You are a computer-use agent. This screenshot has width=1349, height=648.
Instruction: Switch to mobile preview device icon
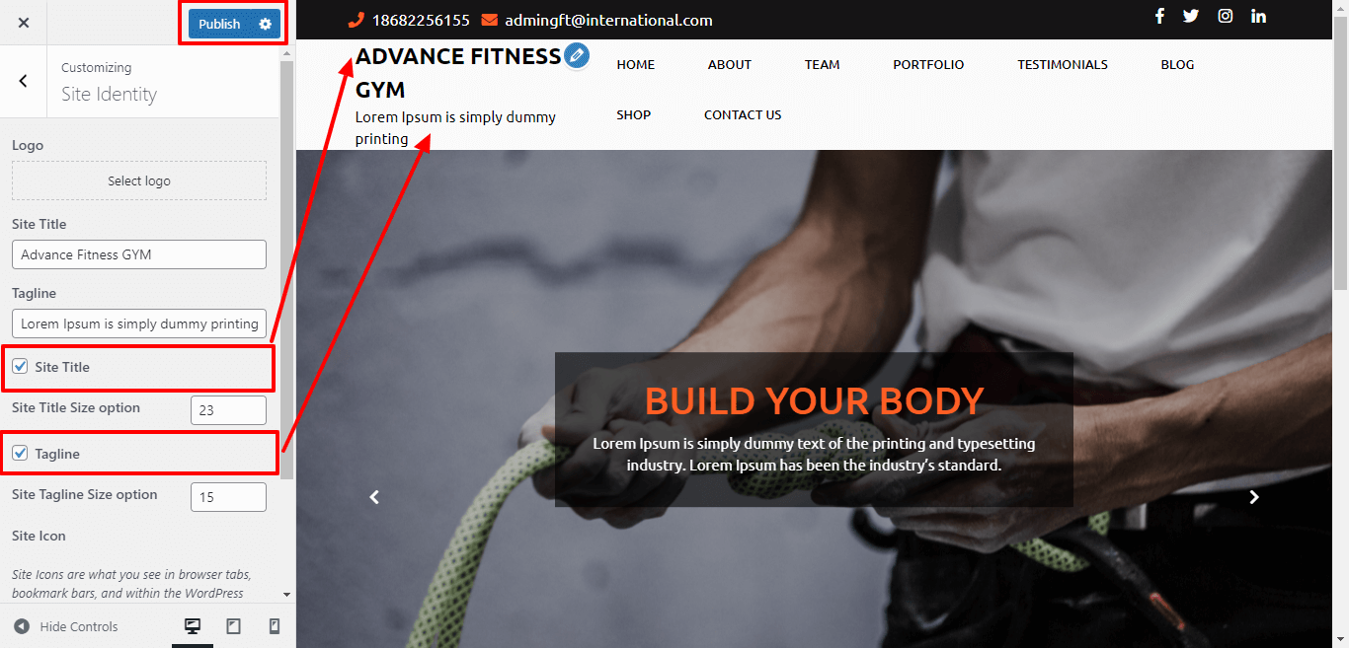point(275,626)
